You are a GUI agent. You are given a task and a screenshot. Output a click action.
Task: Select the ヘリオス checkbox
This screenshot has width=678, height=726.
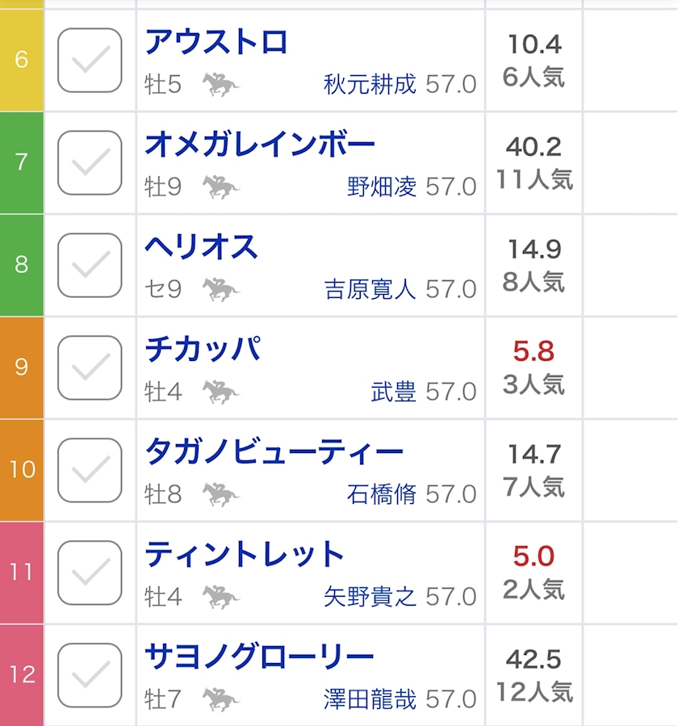pyautogui.click(x=90, y=265)
